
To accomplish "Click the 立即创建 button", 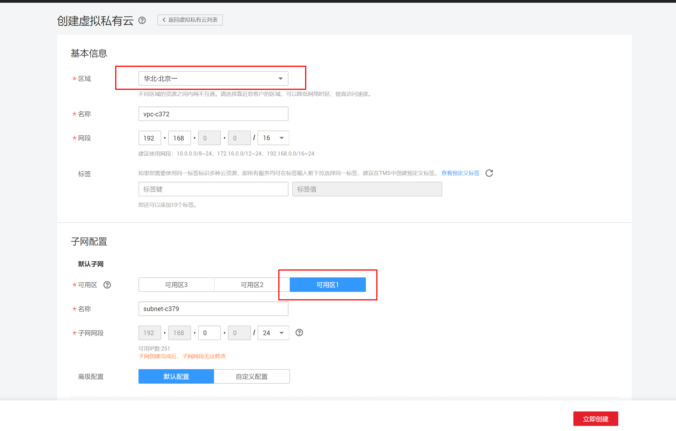I will pyautogui.click(x=595, y=419).
